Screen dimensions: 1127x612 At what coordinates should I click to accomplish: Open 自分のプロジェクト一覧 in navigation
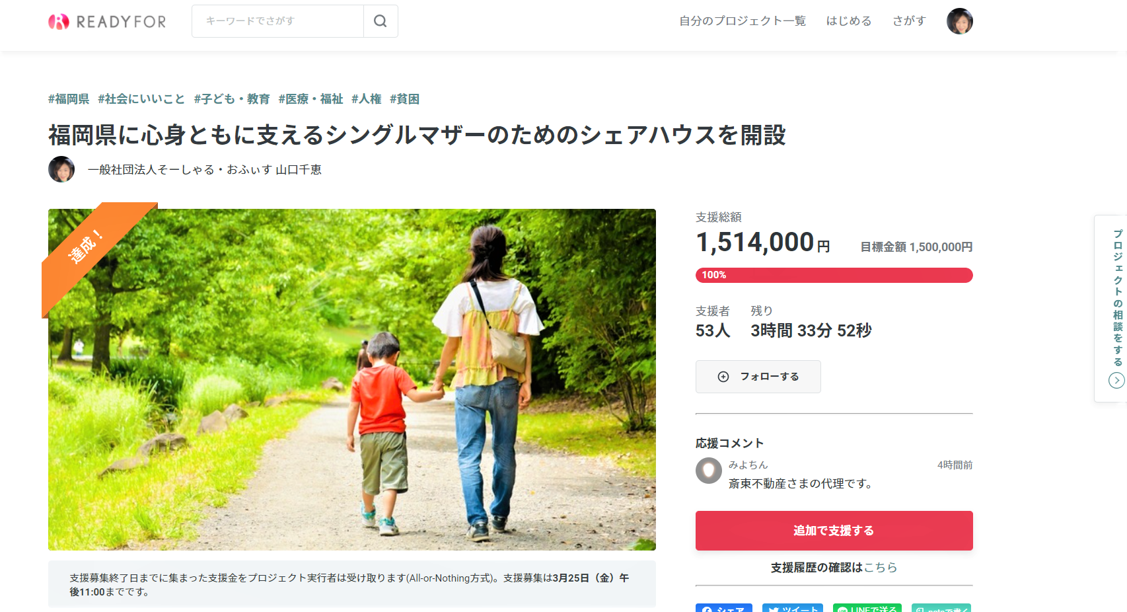[743, 21]
